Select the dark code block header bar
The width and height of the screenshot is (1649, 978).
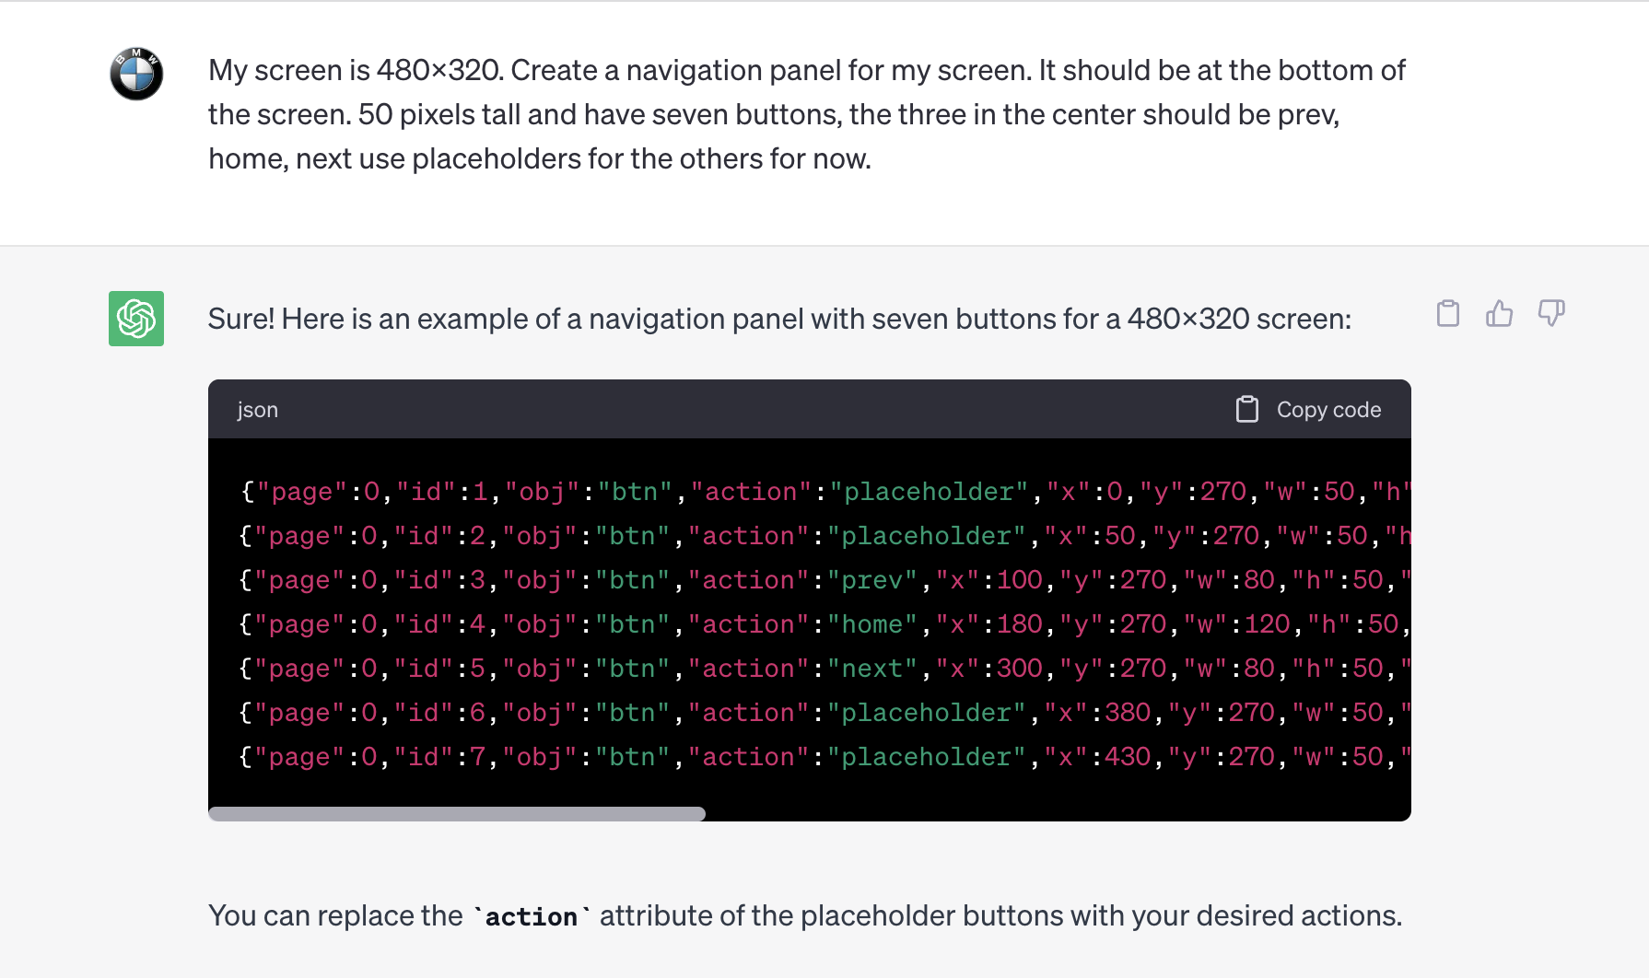(809, 409)
